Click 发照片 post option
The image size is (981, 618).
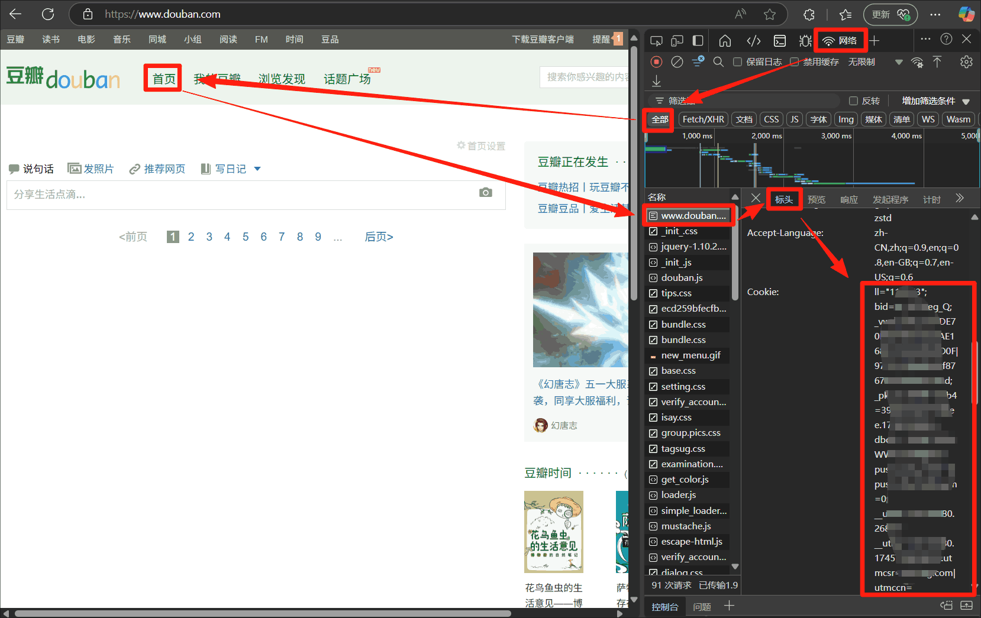pos(91,169)
